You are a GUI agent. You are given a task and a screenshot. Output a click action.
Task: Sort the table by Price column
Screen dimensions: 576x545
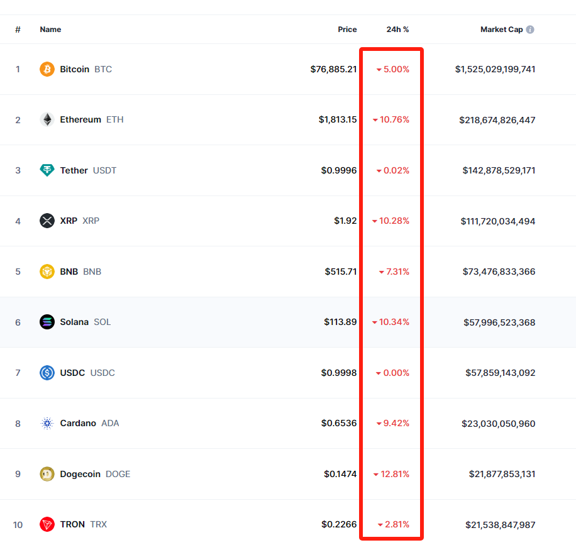[346, 30]
